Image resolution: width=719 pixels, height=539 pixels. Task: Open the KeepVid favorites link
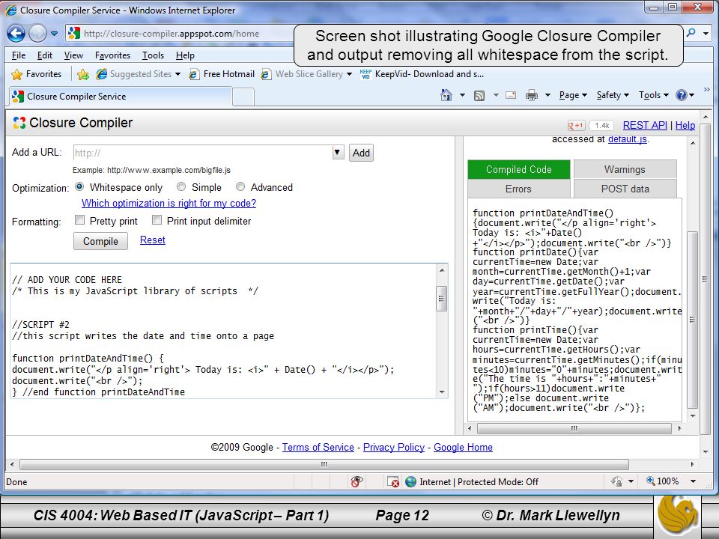coord(422,74)
